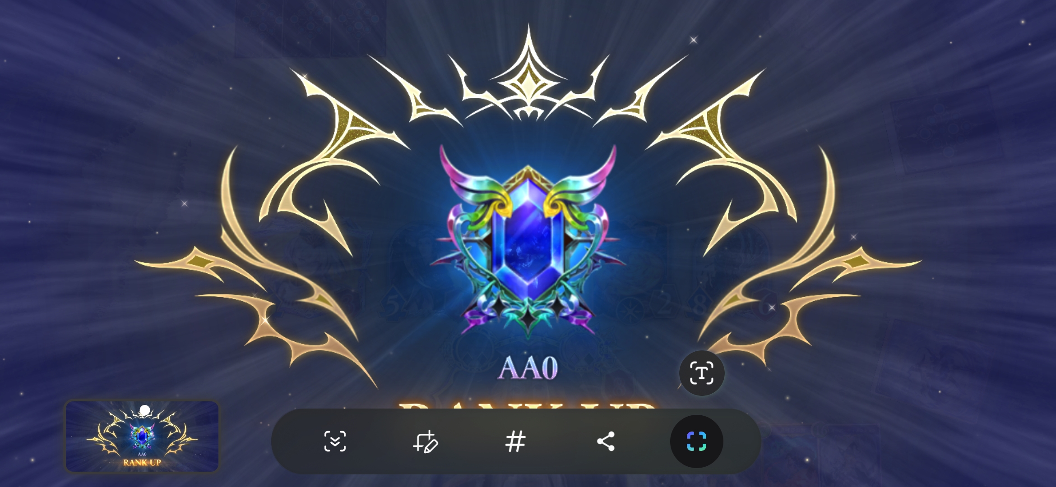1056x487 pixels.
Task: Click the left golden wing ornament
Action: [271, 225]
